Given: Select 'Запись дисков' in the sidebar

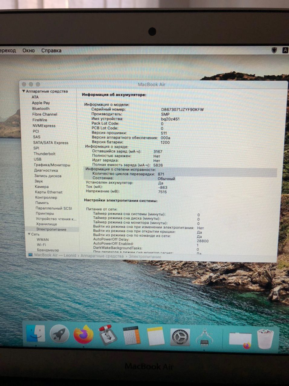Looking at the screenshot, I should (x=48, y=176).
